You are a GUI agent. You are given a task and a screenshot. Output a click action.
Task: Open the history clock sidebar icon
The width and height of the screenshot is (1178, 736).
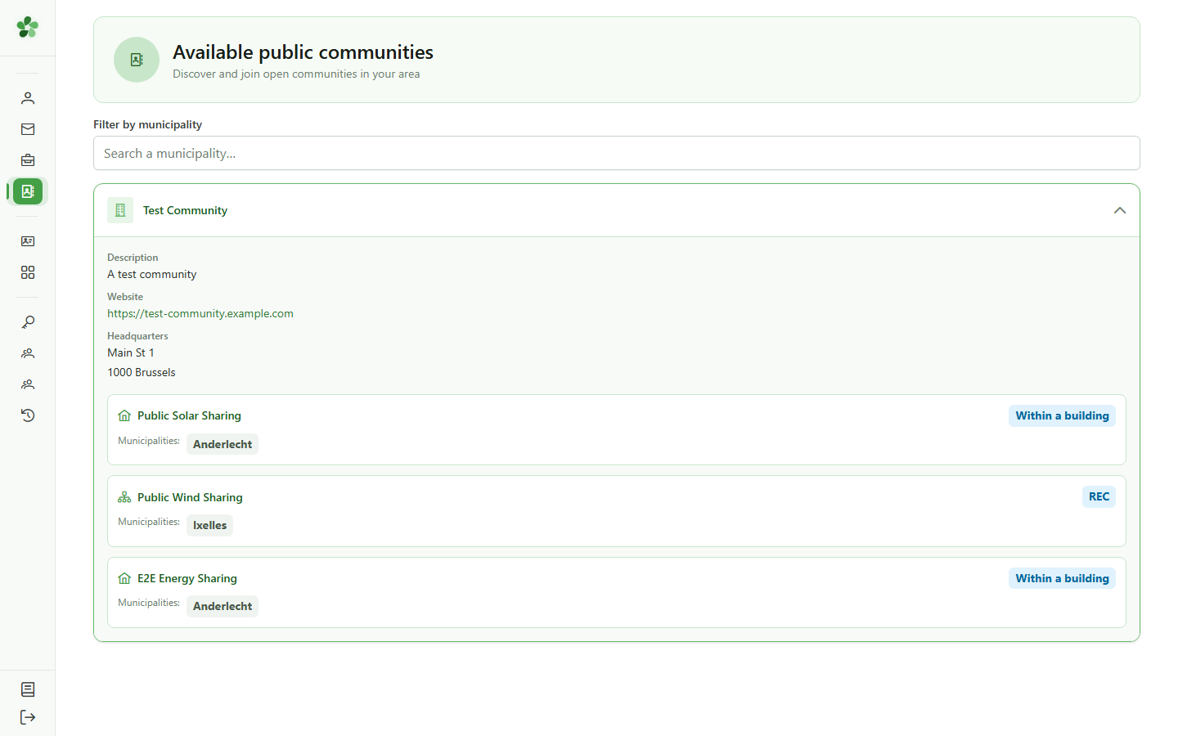pos(28,415)
